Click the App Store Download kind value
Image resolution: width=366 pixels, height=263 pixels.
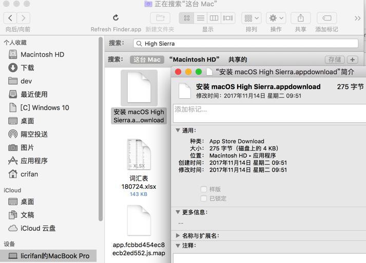coord(237,141)
